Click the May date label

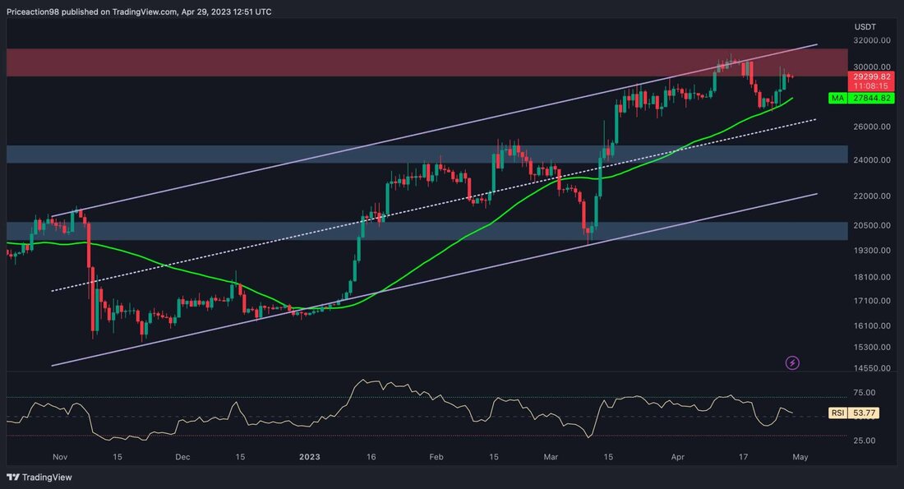click(x=800, y=457)
